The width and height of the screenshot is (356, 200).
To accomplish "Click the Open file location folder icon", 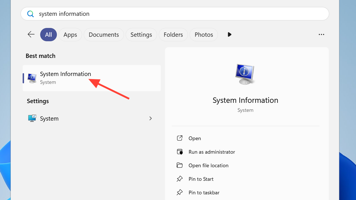I will coord(180,165).
